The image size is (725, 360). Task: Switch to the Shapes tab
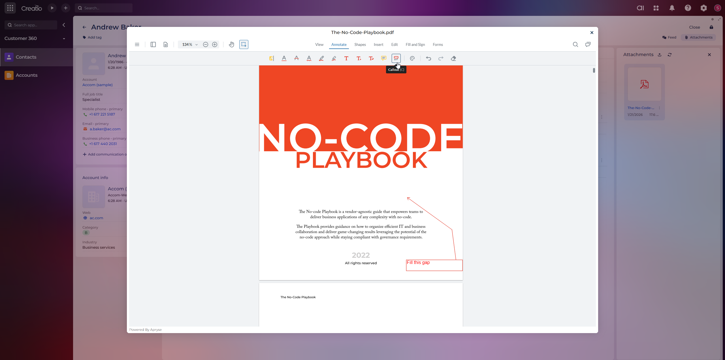(360, 44)
